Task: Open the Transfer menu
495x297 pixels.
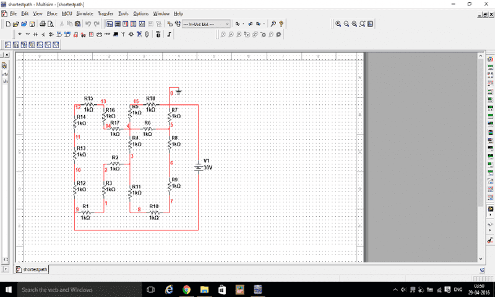Action: pyautogui.click(x=105, y=13)
